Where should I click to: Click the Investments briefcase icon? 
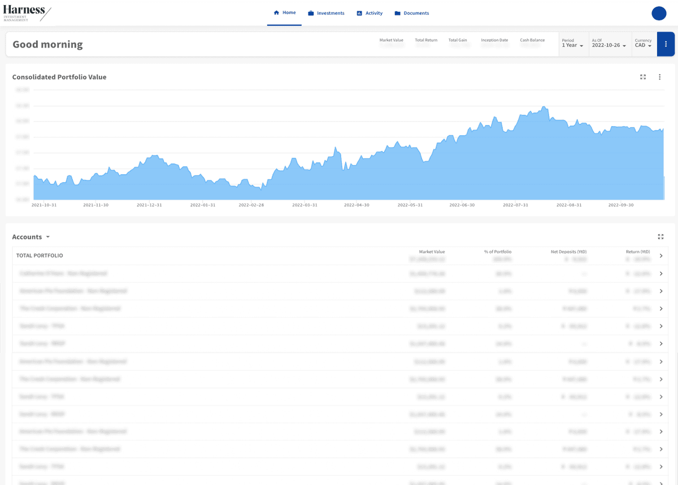pos(311,13)
